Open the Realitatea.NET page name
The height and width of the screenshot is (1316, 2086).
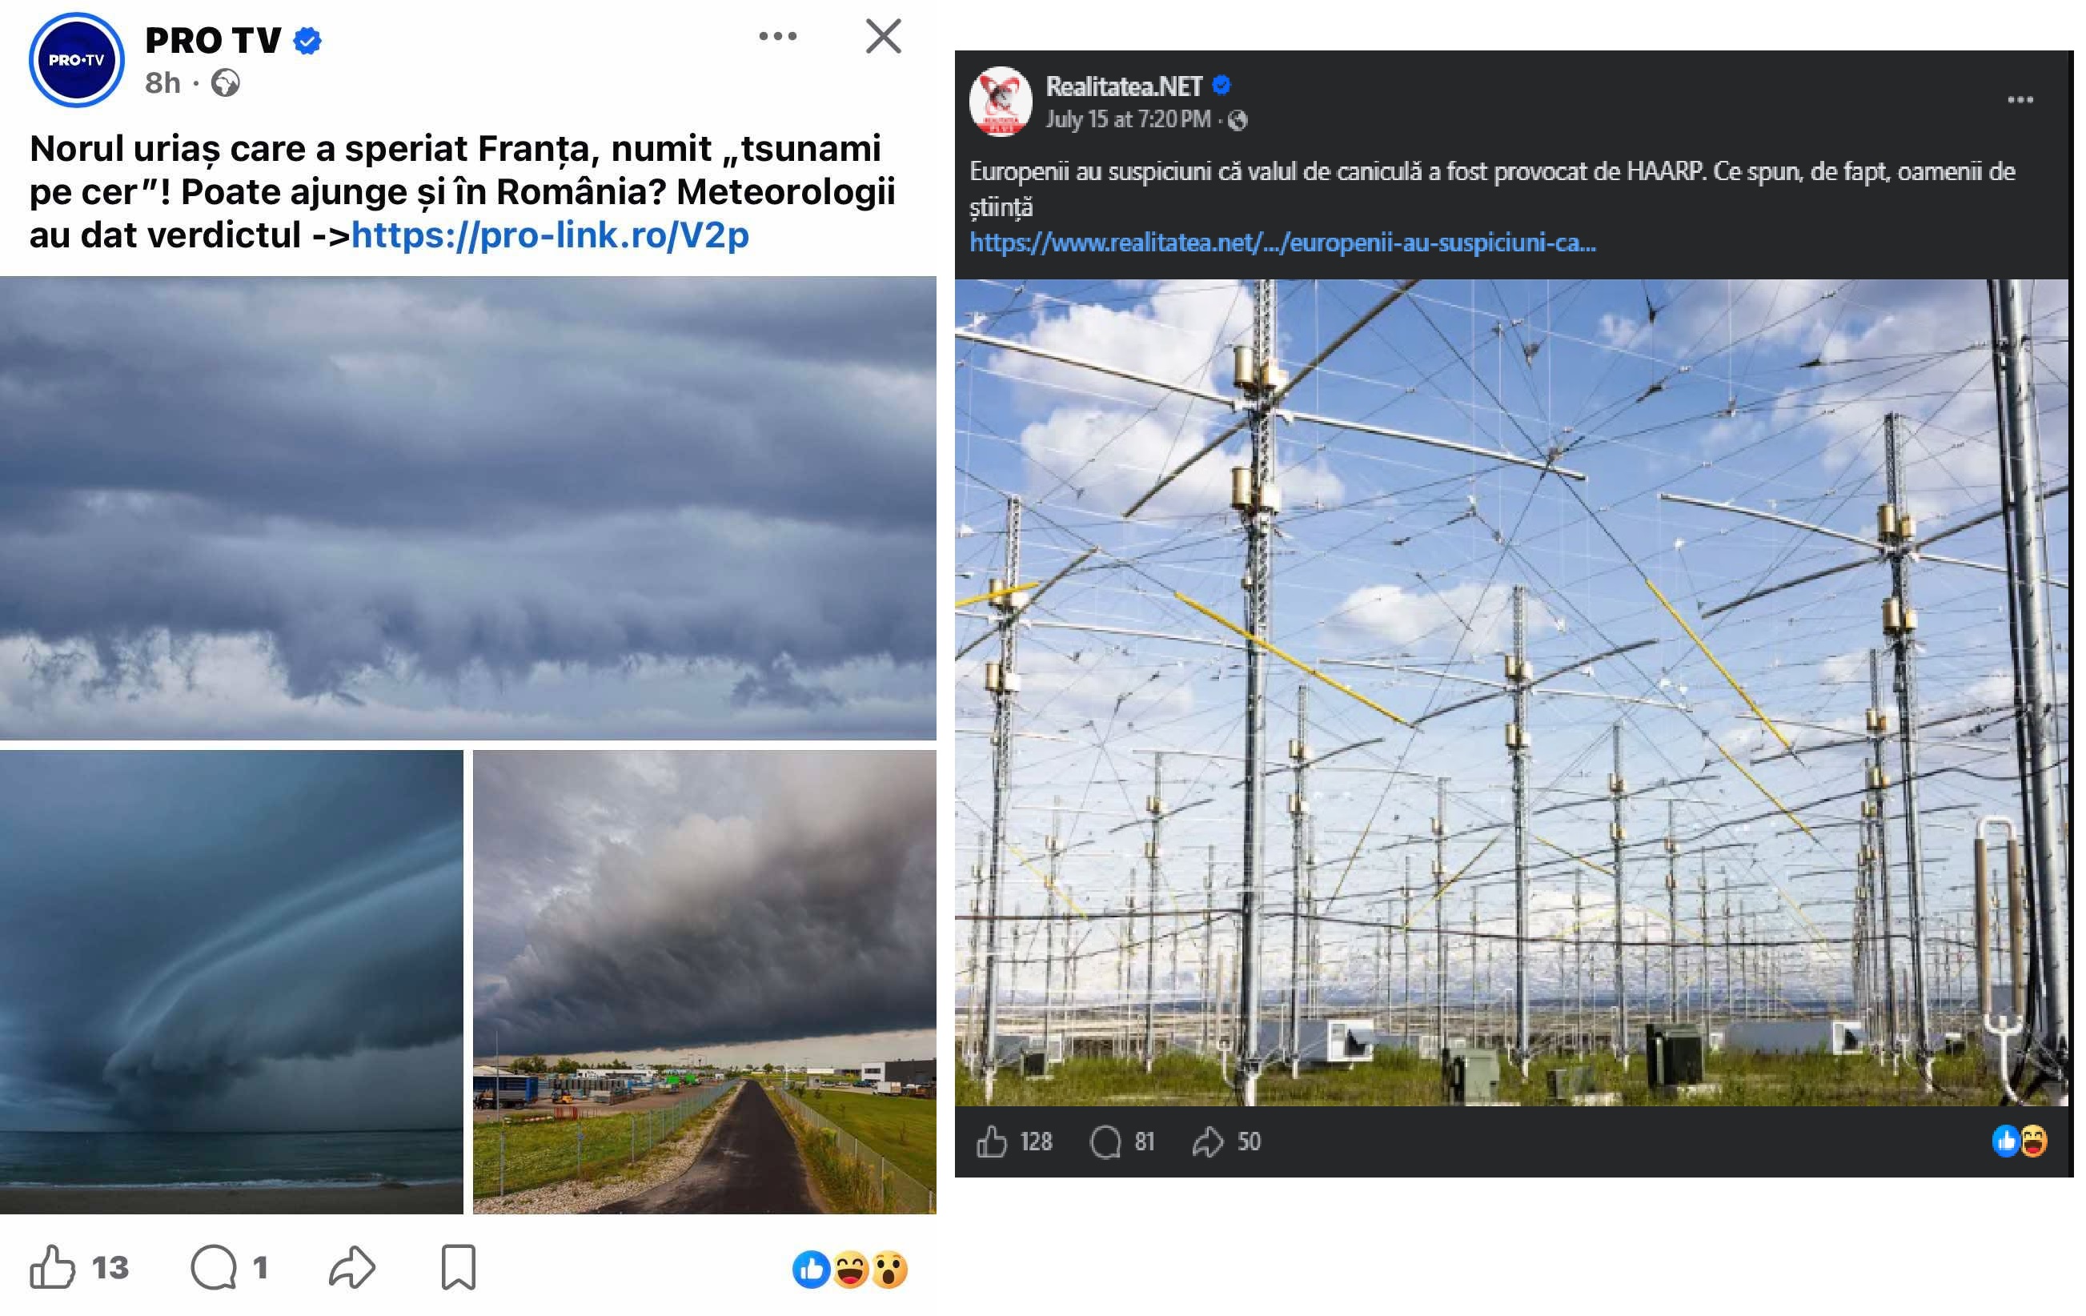coord(1124,86)
